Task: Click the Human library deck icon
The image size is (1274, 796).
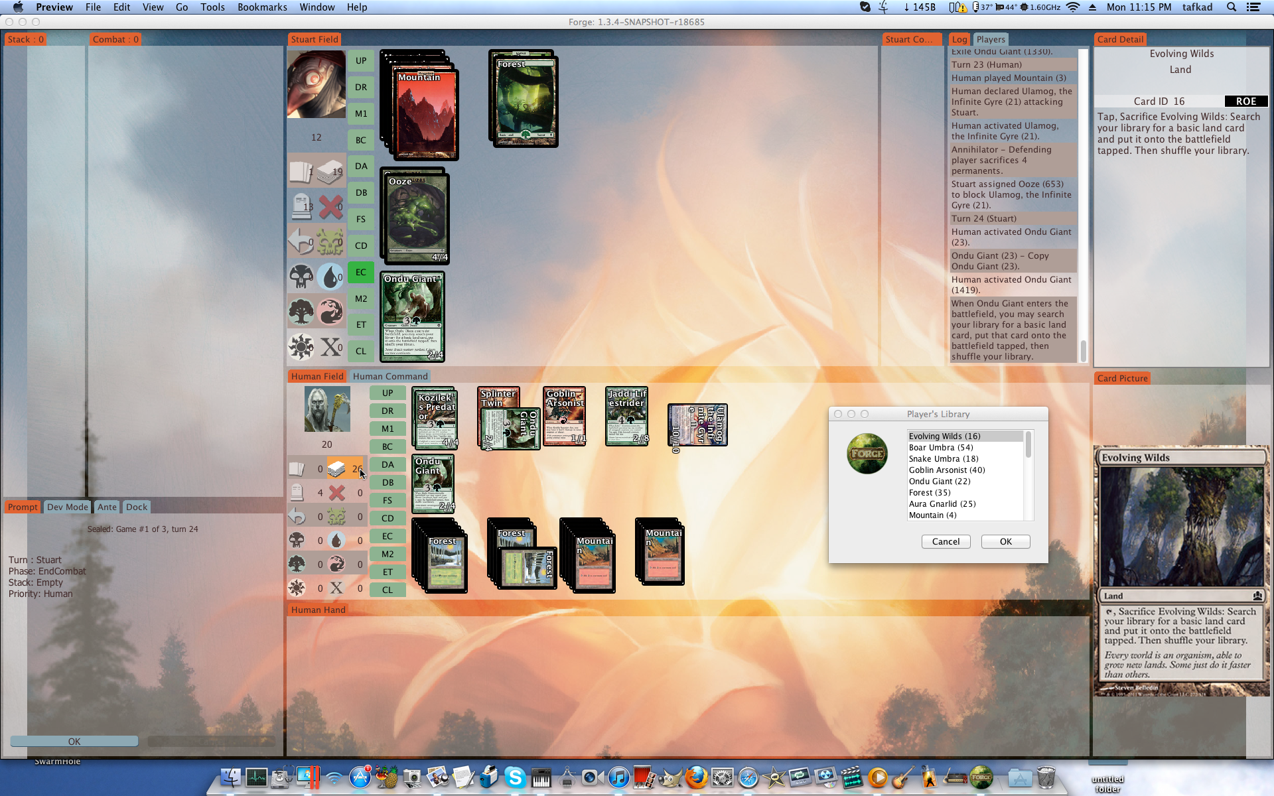Action: [336, 469]
